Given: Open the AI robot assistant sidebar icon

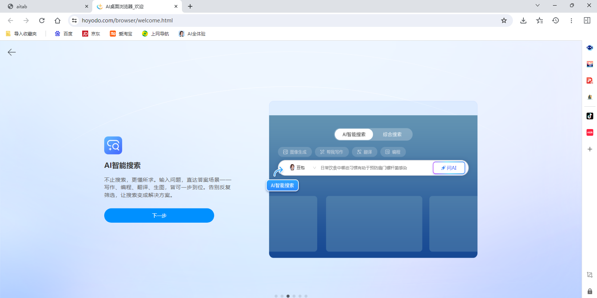Looking at the screenshot, I should coord(590,48).
